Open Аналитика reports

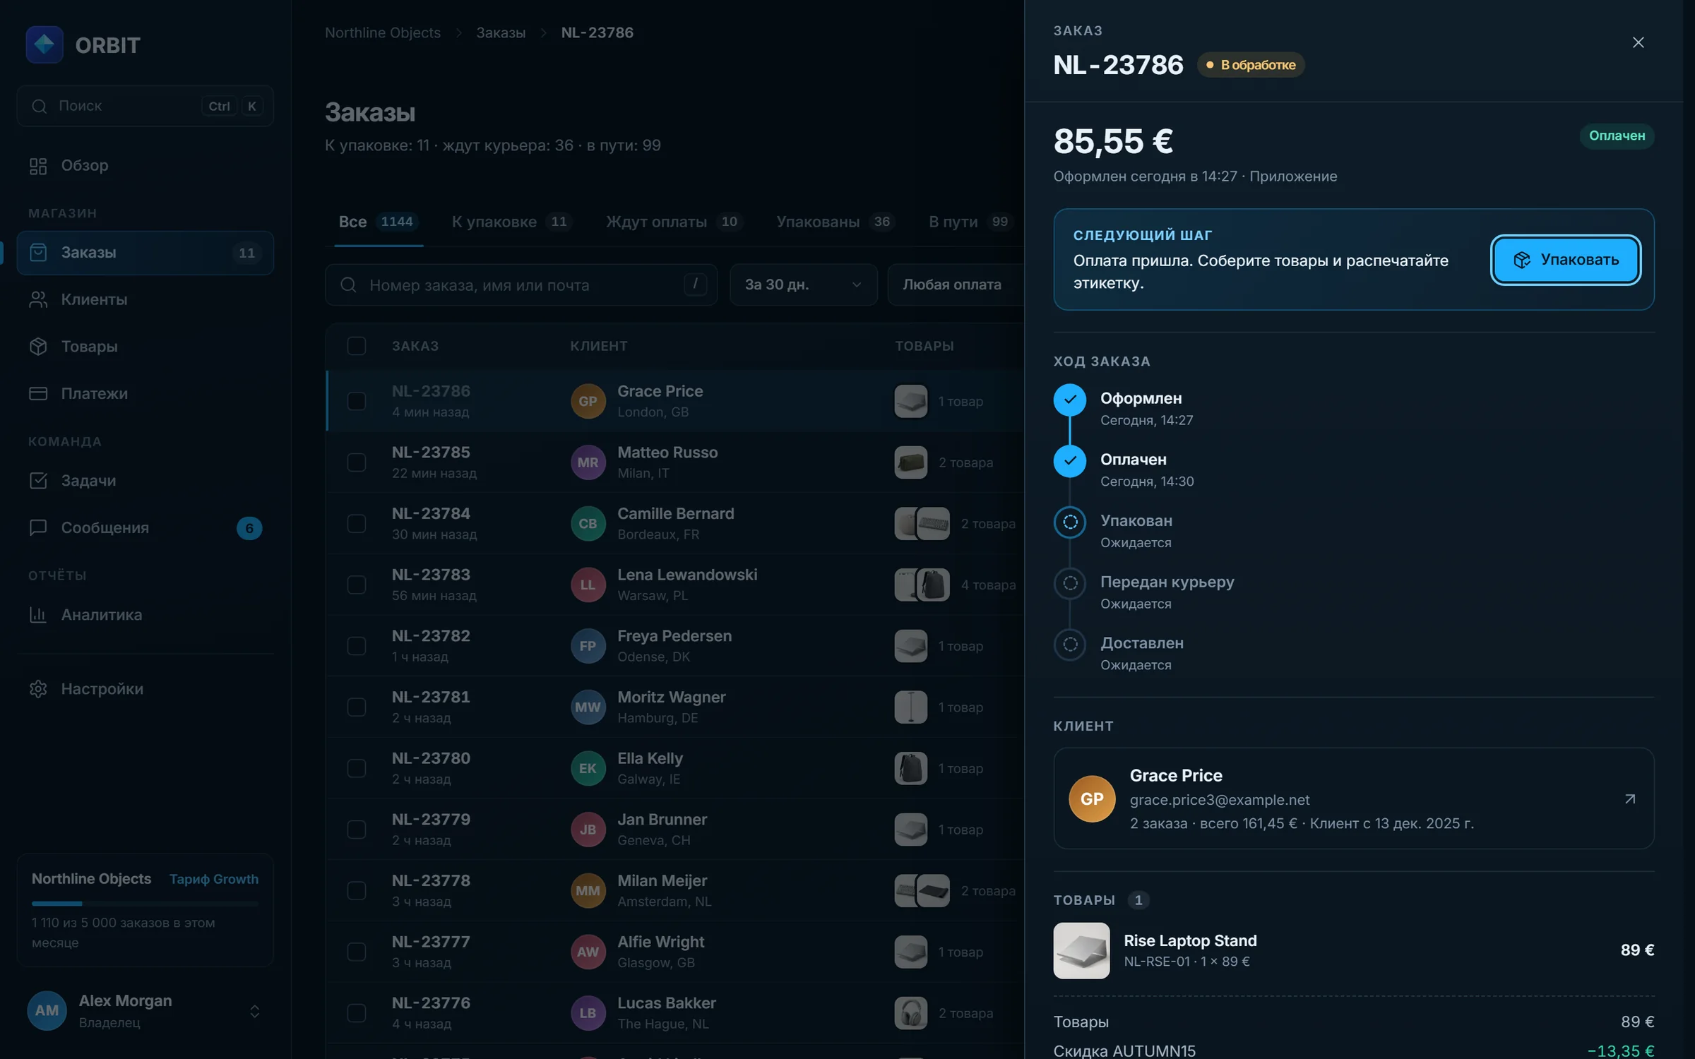145,615
